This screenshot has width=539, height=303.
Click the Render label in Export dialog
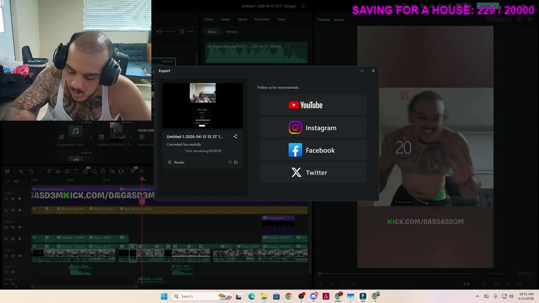pos(179,162)
